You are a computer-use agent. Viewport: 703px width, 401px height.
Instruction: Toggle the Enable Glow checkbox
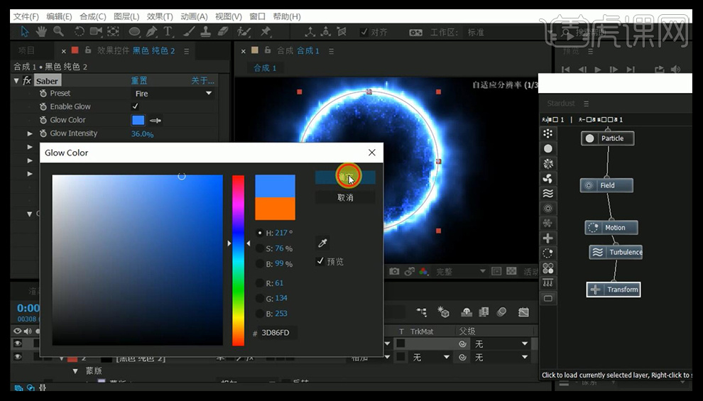[136, 106]
